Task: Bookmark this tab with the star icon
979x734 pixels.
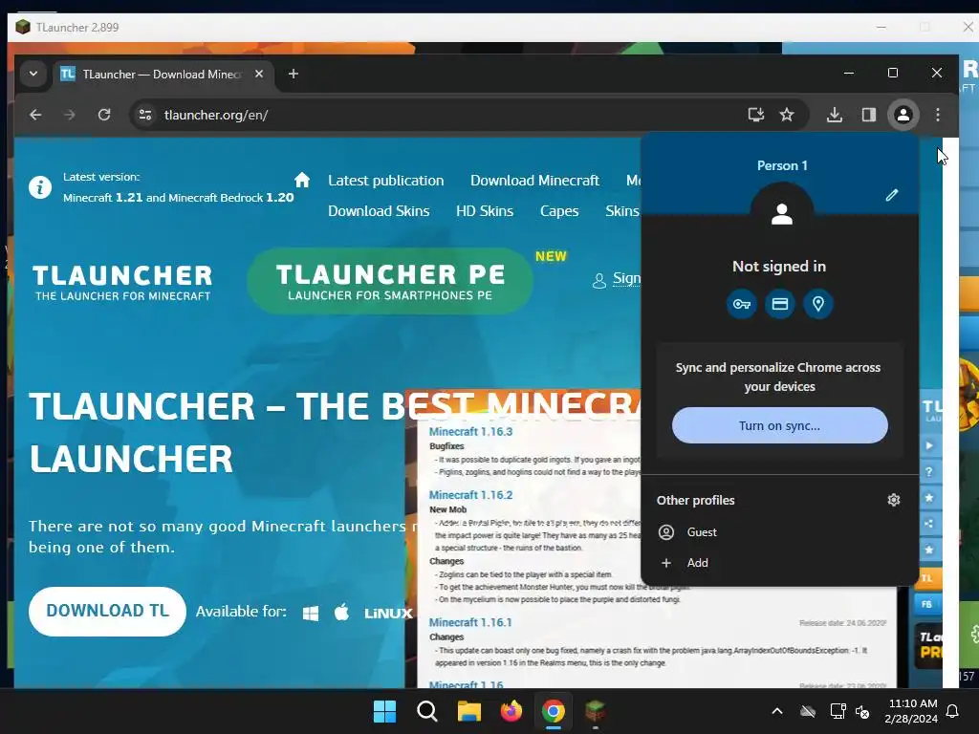Action: (x=787, y=115)
